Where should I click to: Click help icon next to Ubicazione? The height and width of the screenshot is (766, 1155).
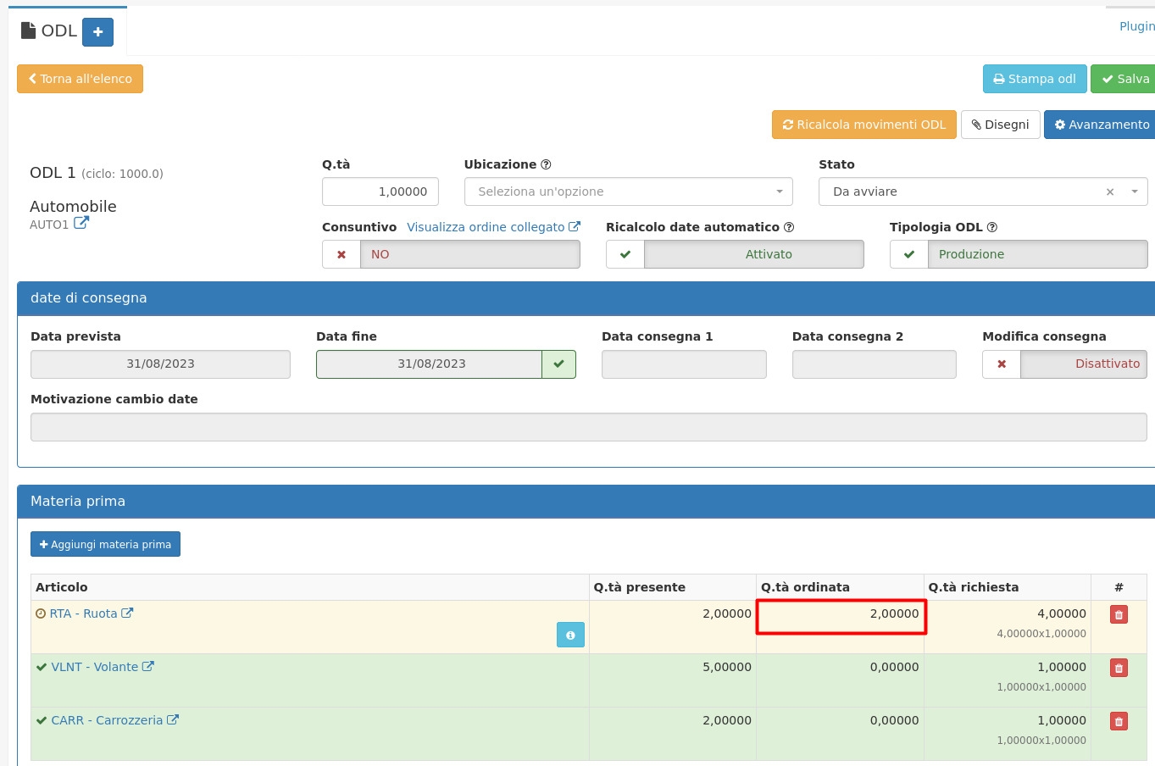pos(546,164)
